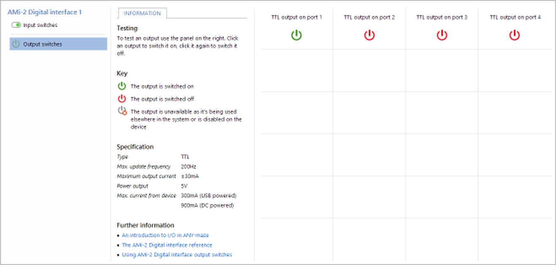
Task: Click the Output switches power icon in sidebar
Action: click(16, 44)
